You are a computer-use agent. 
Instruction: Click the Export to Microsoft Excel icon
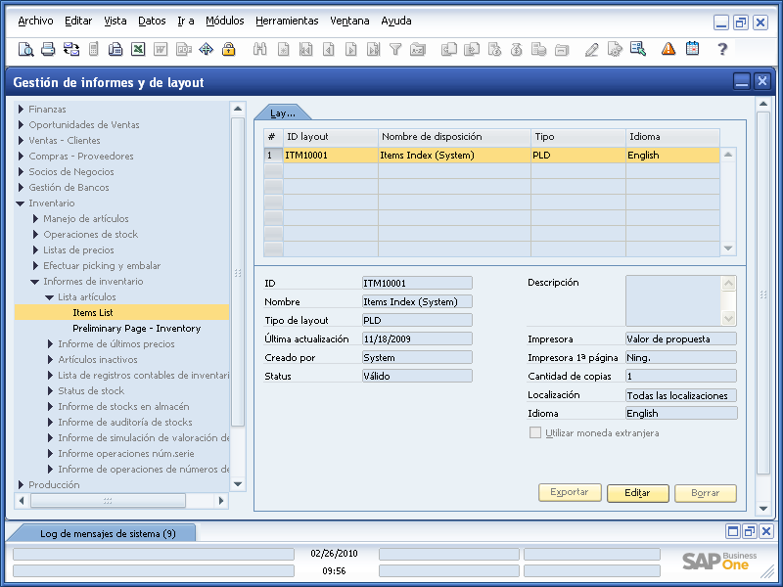[x=136, y=50]
